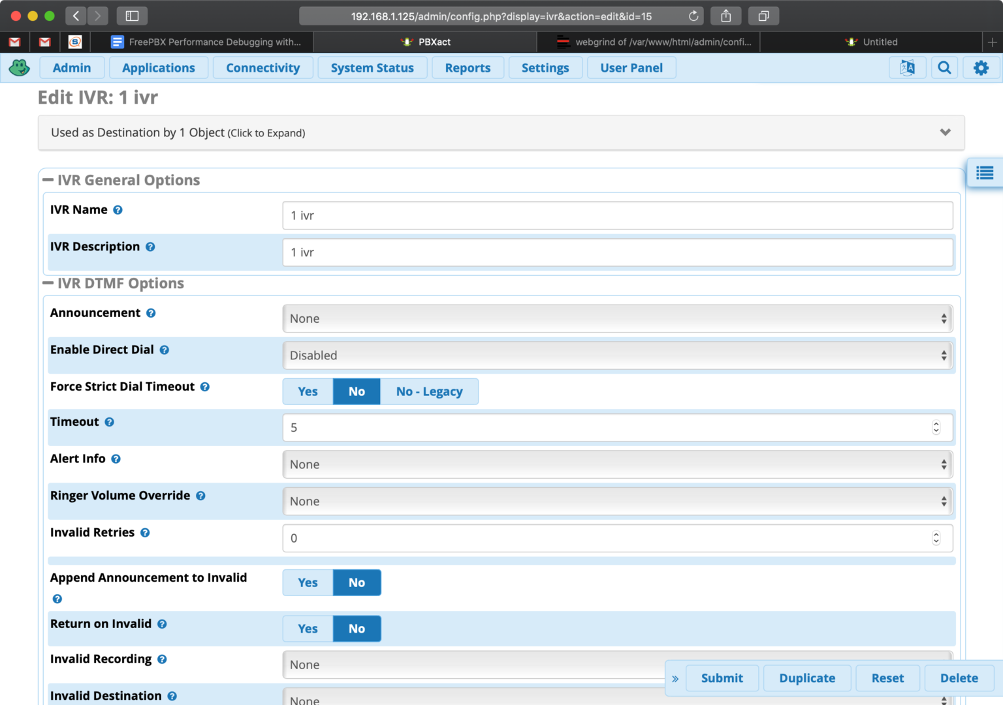The width and height of the screenshot is (1003, 705).
Task: Delete this IVR
Action: click(959, 678)
